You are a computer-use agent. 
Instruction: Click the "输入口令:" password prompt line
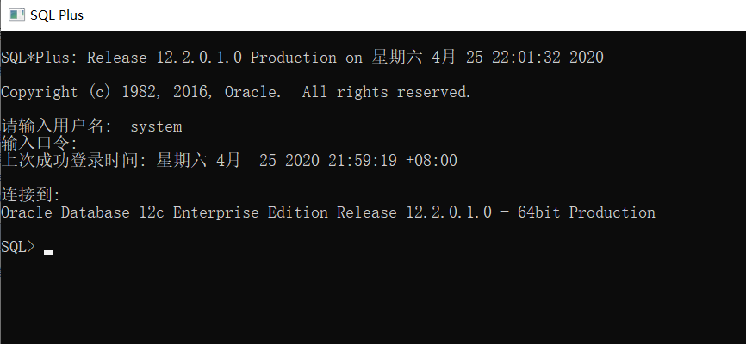[39, 143]
